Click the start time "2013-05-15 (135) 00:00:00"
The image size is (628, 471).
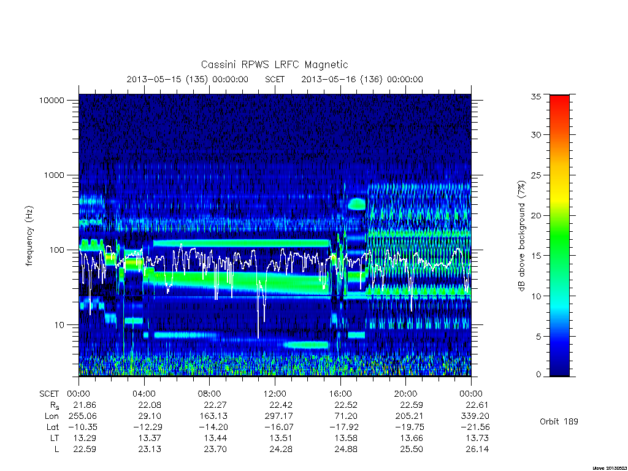pyautogui.click(x=188, y=79)
